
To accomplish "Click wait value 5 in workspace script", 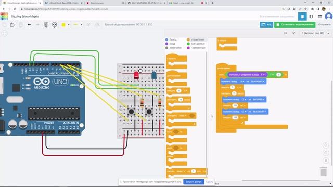I will pyautogui.click(x=233, y=87).
